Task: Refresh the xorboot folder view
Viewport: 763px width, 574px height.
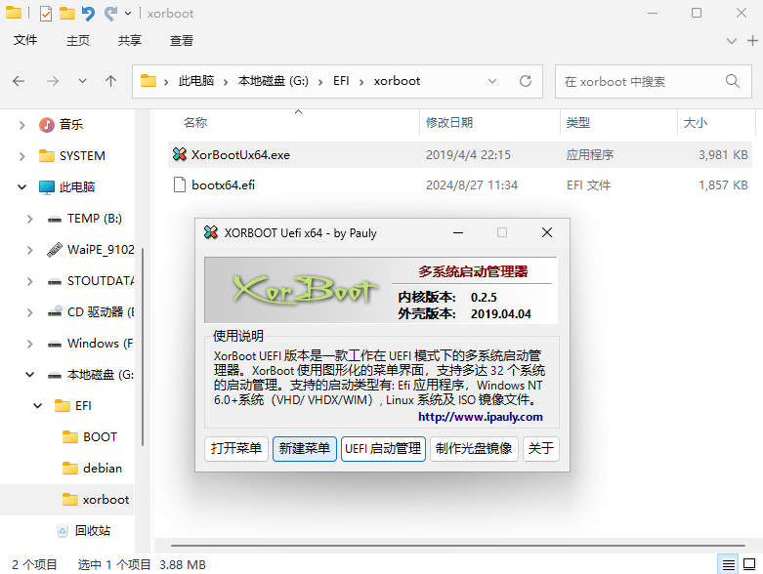Action: [x=526, y=81]
